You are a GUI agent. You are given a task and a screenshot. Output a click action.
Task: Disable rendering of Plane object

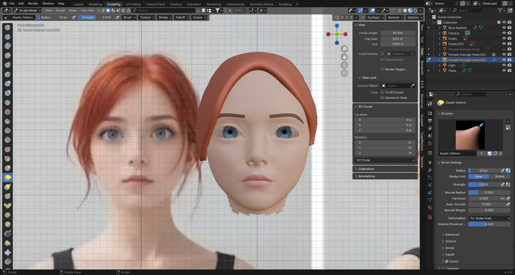click(x=509, y=70)
